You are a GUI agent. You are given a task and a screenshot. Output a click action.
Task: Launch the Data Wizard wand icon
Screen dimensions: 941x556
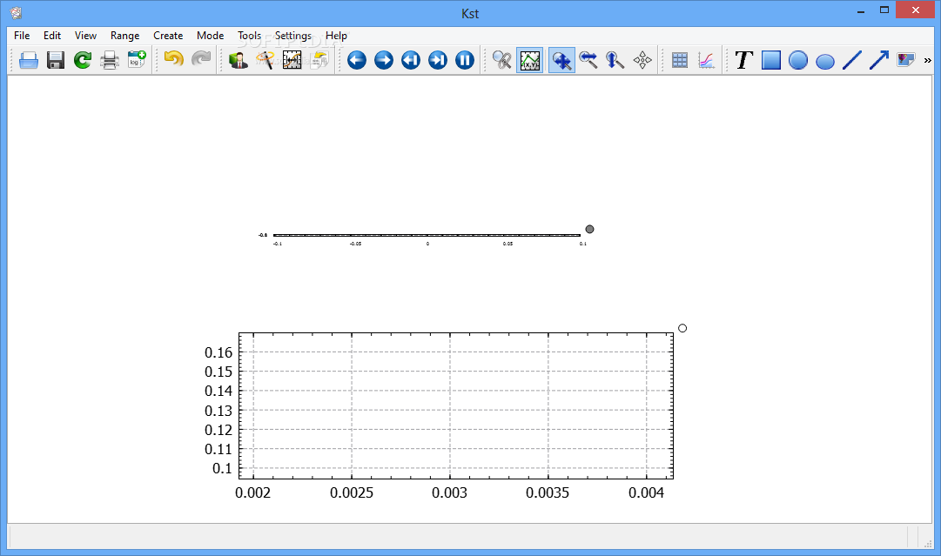(x=265, y=60)
